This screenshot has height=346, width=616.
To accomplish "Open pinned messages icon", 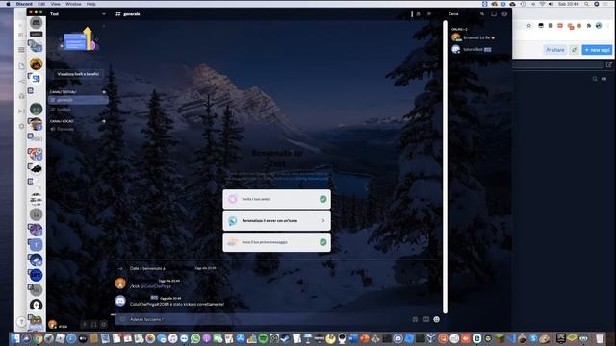I will point(429,14).
